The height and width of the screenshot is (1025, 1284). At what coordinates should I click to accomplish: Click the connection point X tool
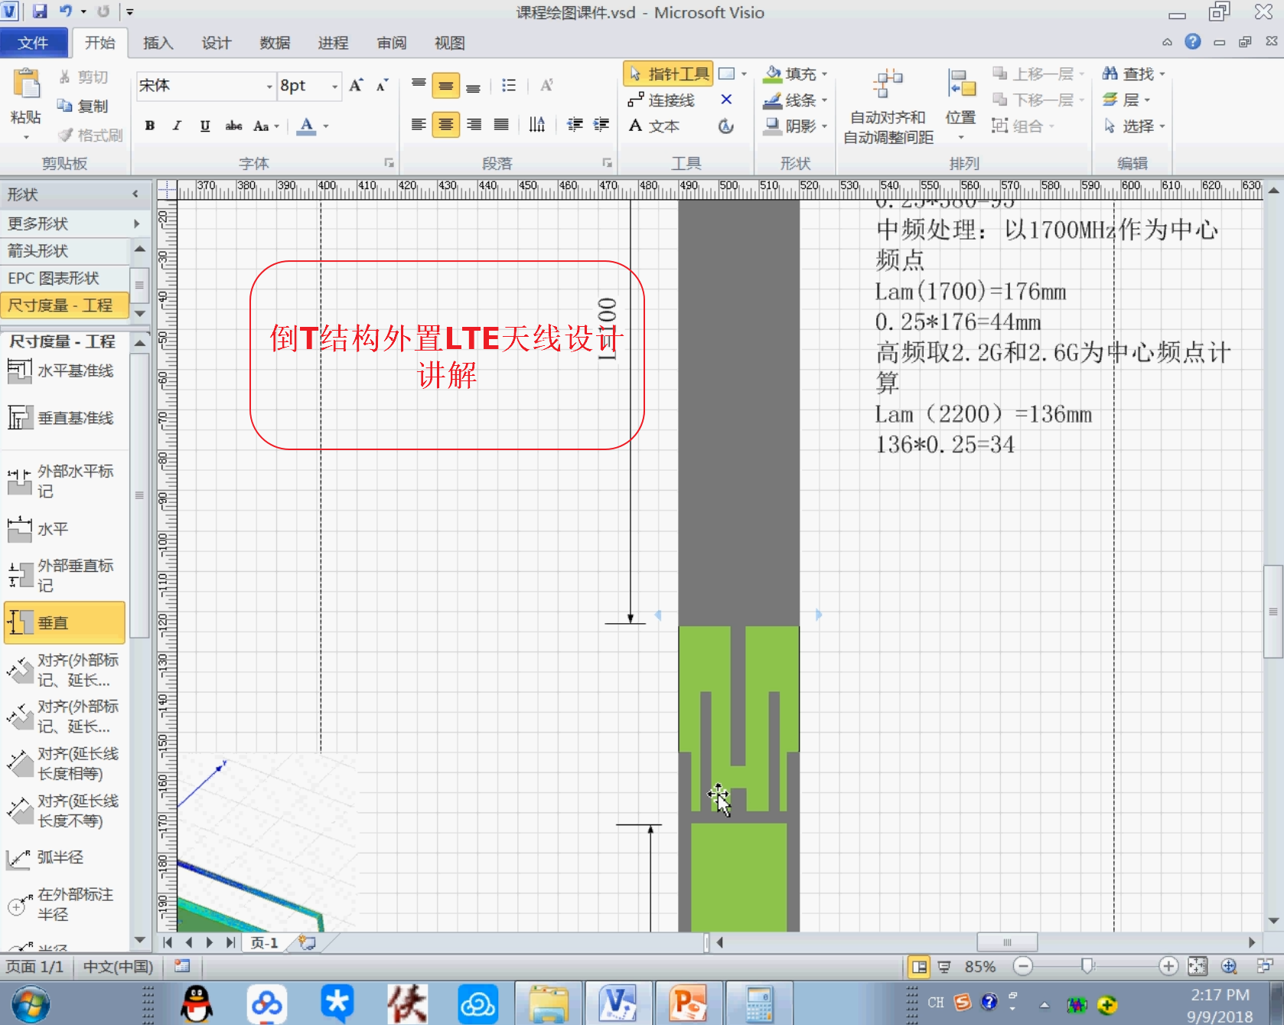726,100
